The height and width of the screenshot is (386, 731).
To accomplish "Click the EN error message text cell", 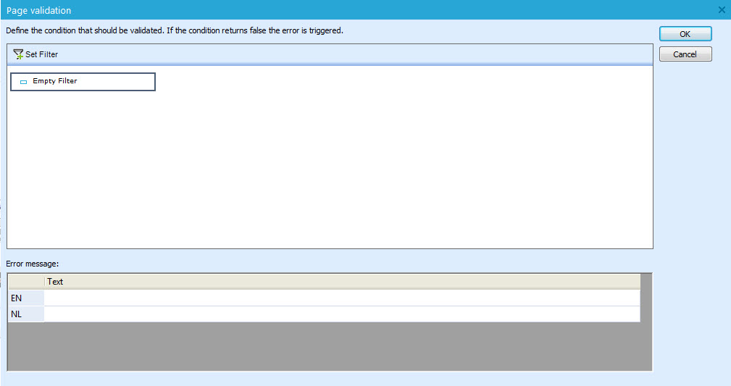I will pos(341,298).
